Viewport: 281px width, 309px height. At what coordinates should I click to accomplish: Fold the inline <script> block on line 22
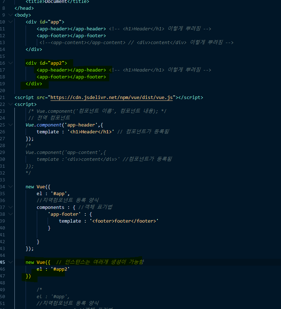tap(10, 104)
